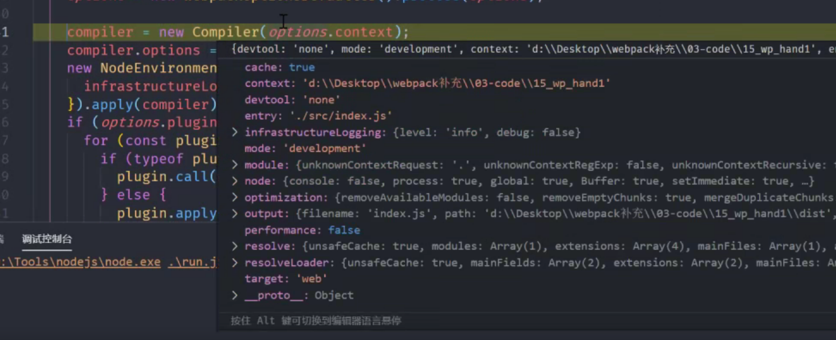
Task: Select the performance: false row
Action: [x=302, y=230]
